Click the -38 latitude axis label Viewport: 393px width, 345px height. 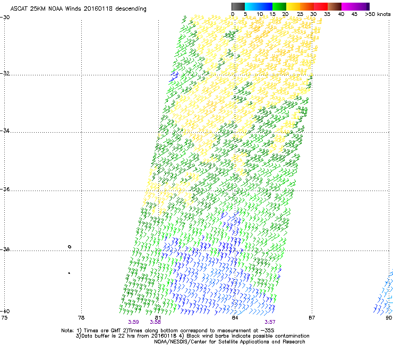tap(5, 249)
